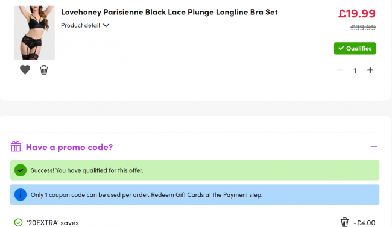The image size is (392, 227).
Task: Click the gift box promo icon
Action: pos(16,146)
